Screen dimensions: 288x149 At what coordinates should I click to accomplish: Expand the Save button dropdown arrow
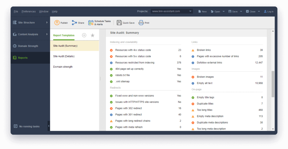(x=241, y=11)
